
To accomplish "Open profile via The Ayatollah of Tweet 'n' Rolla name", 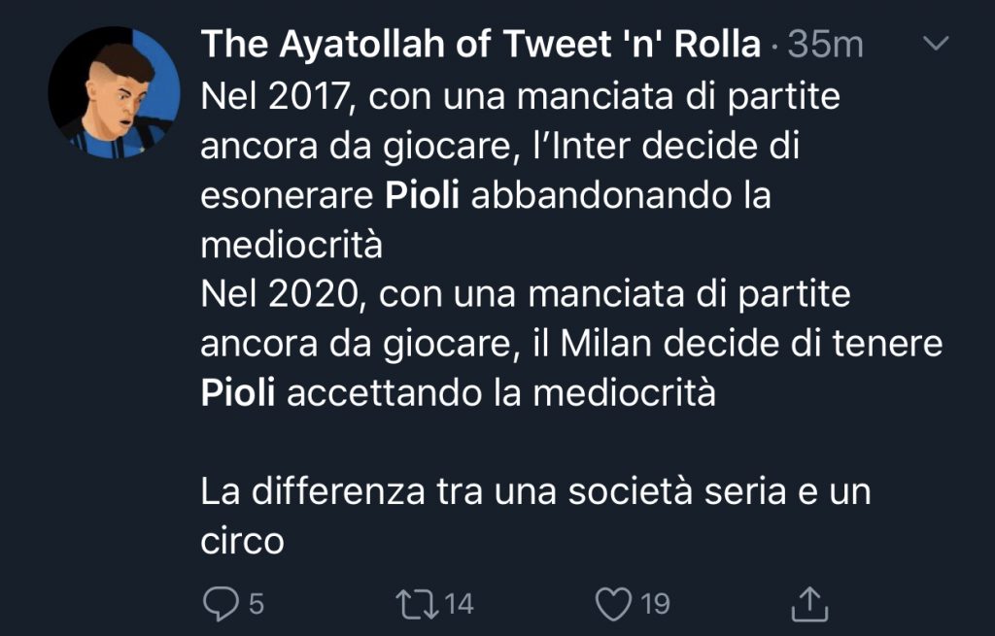I will 480,45.
